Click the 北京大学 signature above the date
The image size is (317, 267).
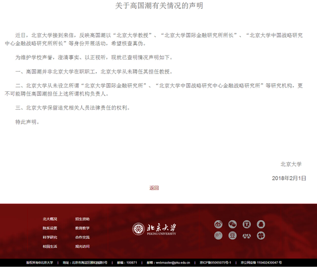click(291, 164)
